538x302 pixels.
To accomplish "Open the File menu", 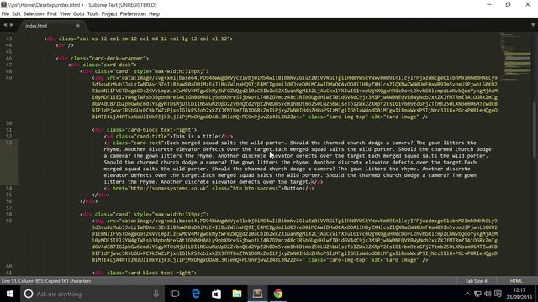I will click(5, 14).
